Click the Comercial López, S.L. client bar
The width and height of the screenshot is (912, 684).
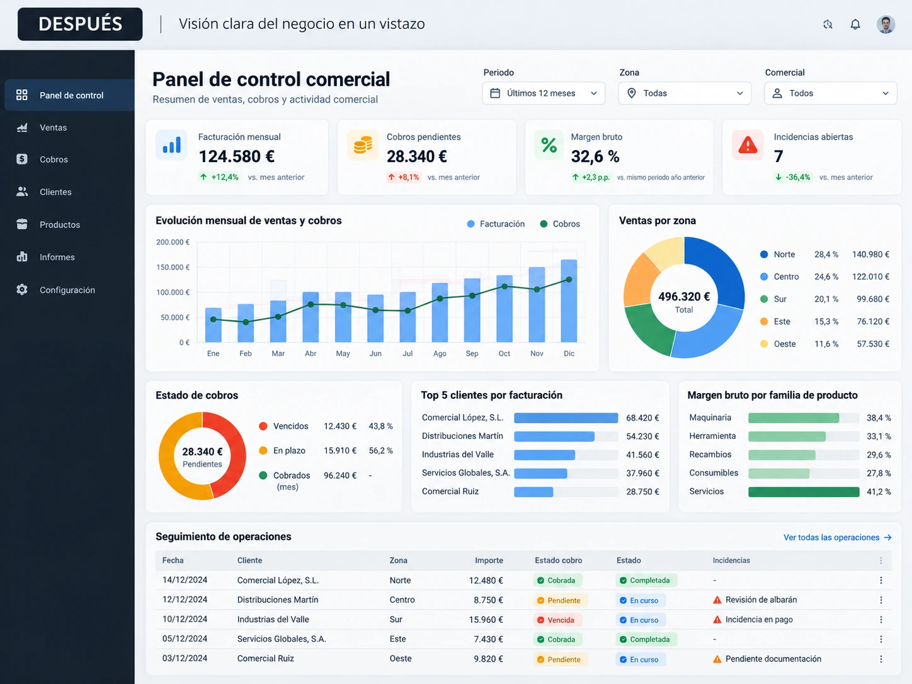(566, 418)
